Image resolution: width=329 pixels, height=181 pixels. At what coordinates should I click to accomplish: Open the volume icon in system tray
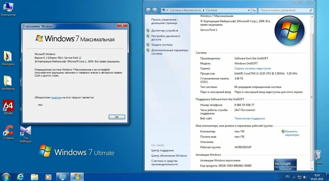tap(305, 177)
